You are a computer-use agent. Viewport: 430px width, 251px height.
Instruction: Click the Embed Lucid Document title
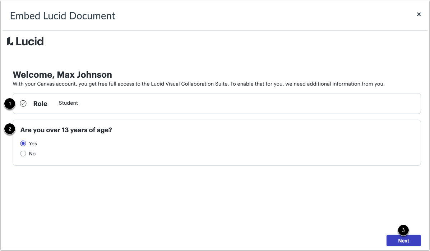pos(63,15)
